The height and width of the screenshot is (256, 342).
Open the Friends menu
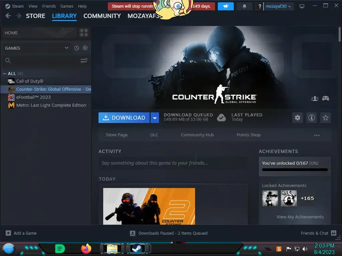49,6
